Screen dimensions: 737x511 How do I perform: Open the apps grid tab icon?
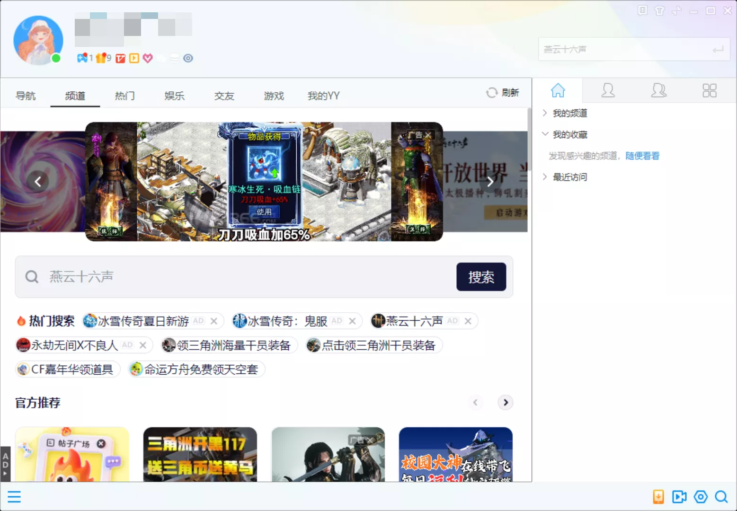click(709, 90)
